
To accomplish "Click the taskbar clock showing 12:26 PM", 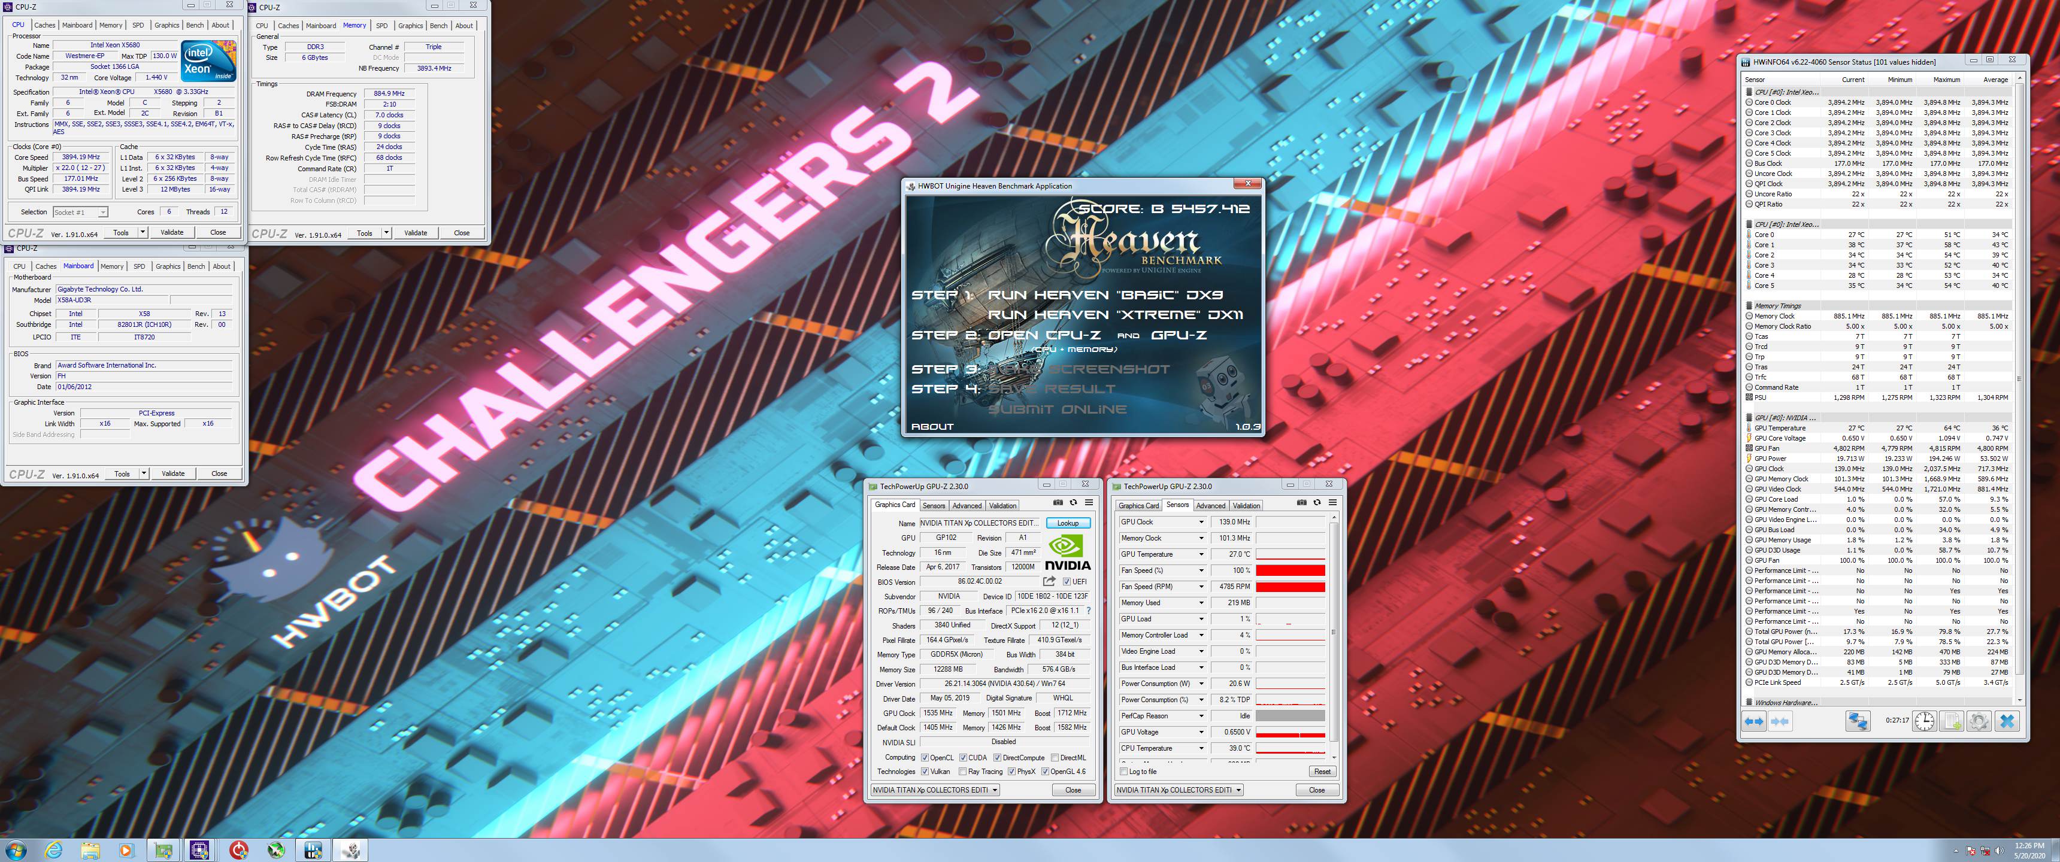I will click(2029, 850).
